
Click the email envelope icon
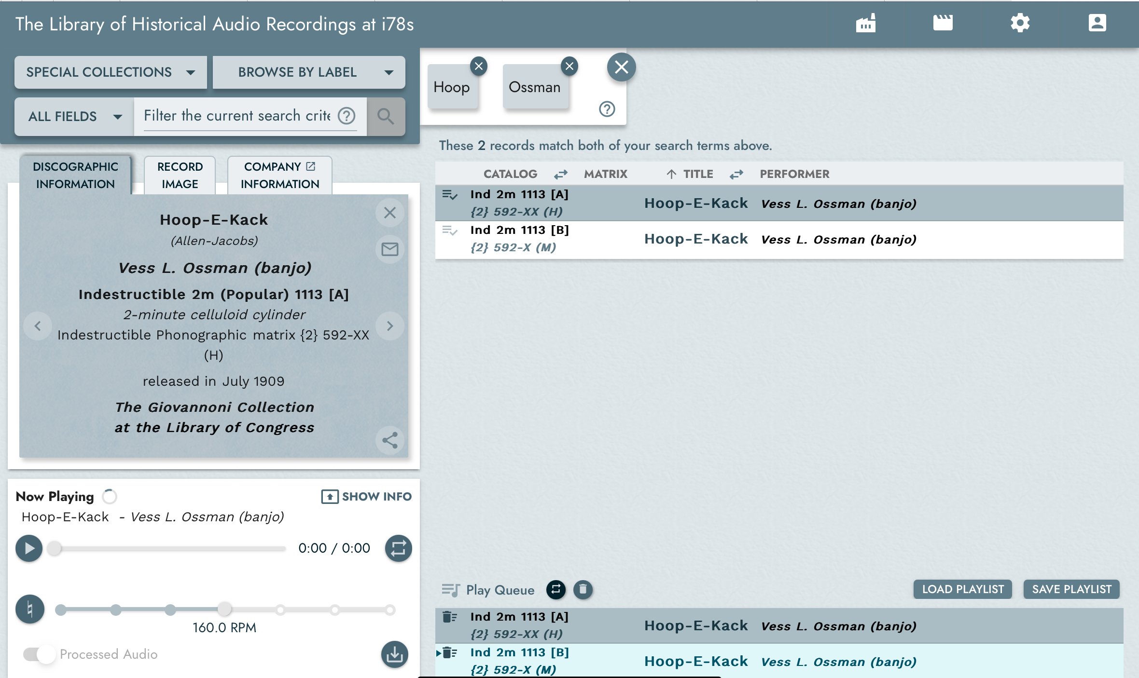(389, 249)
